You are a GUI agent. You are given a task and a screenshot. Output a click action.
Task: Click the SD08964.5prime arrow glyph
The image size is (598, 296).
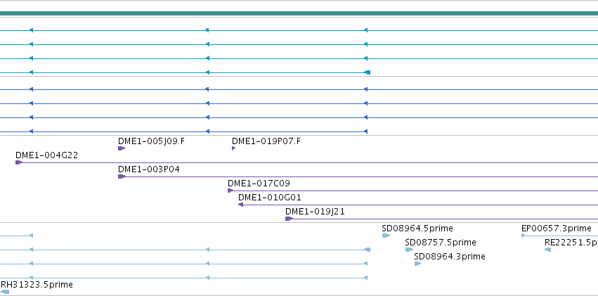click(386, 236)
